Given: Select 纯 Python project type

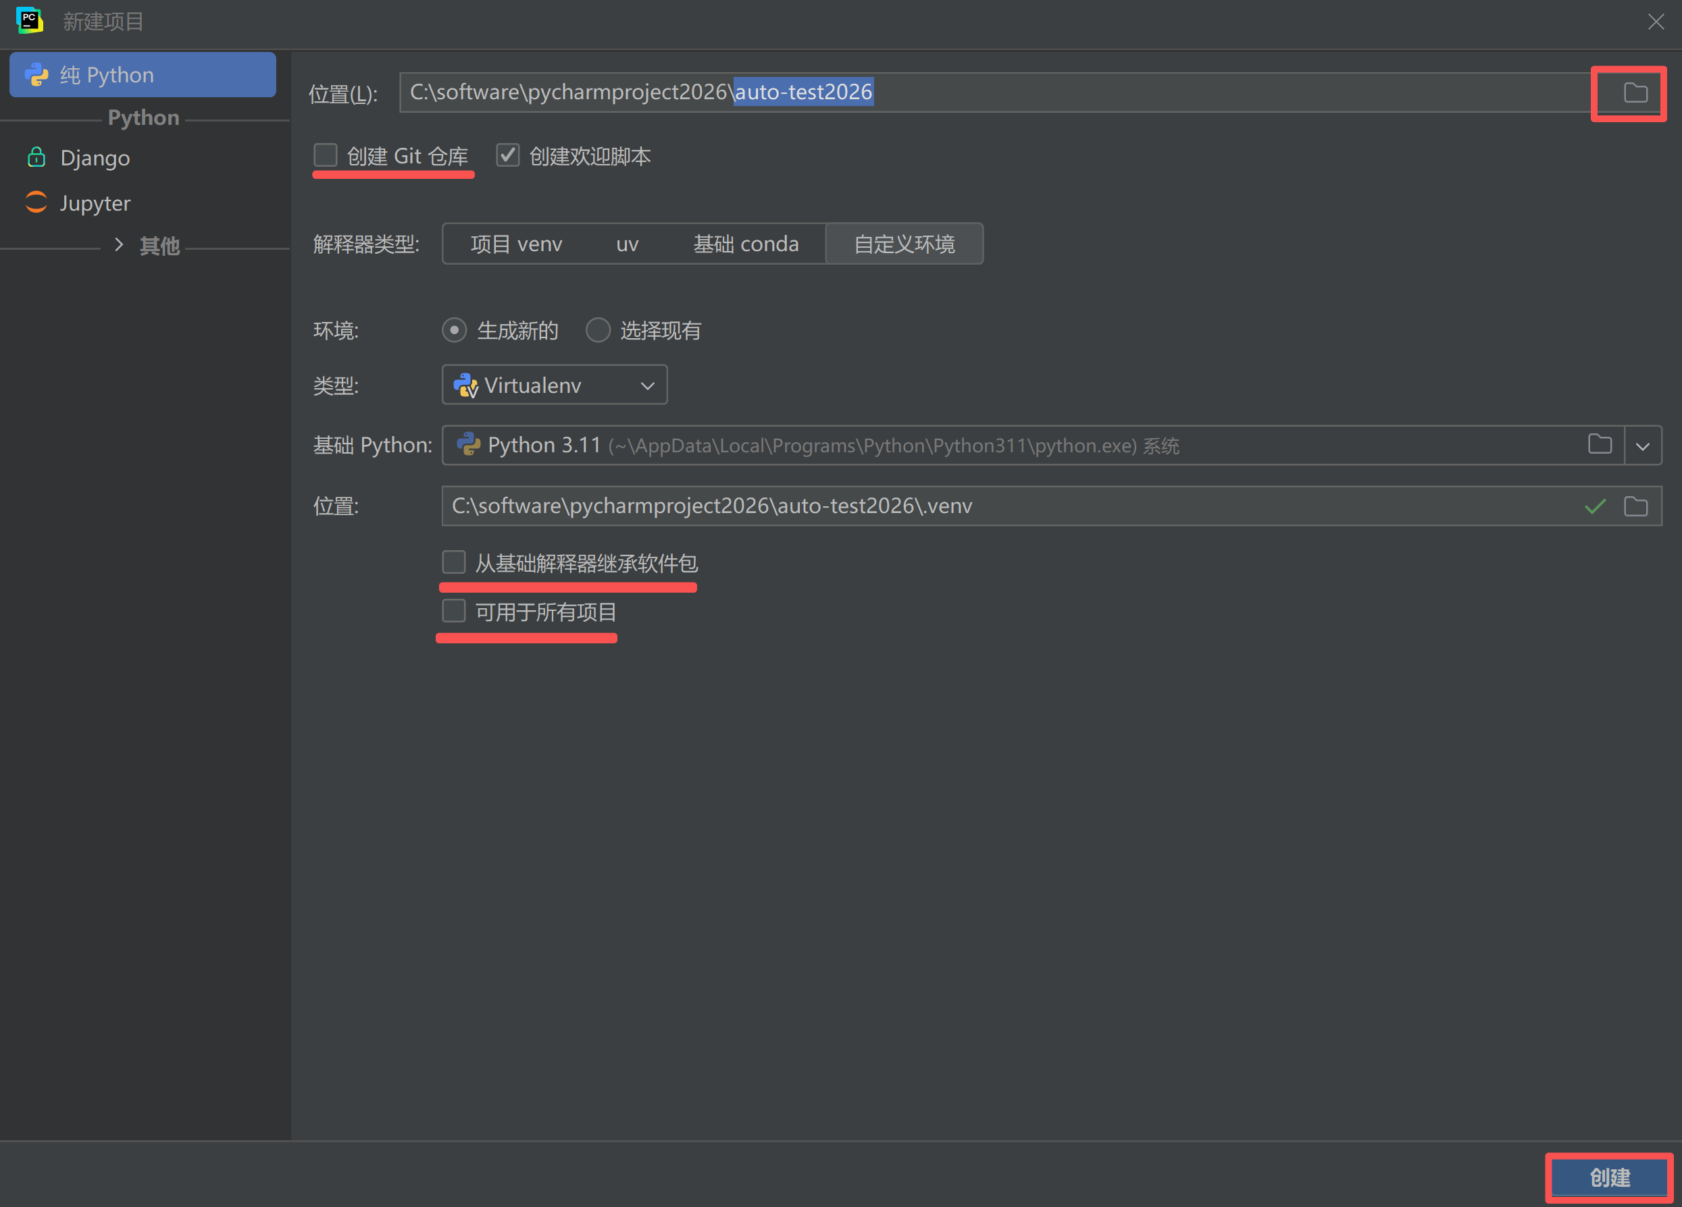Looking at the screenshot, I should (x=143, y=75).
